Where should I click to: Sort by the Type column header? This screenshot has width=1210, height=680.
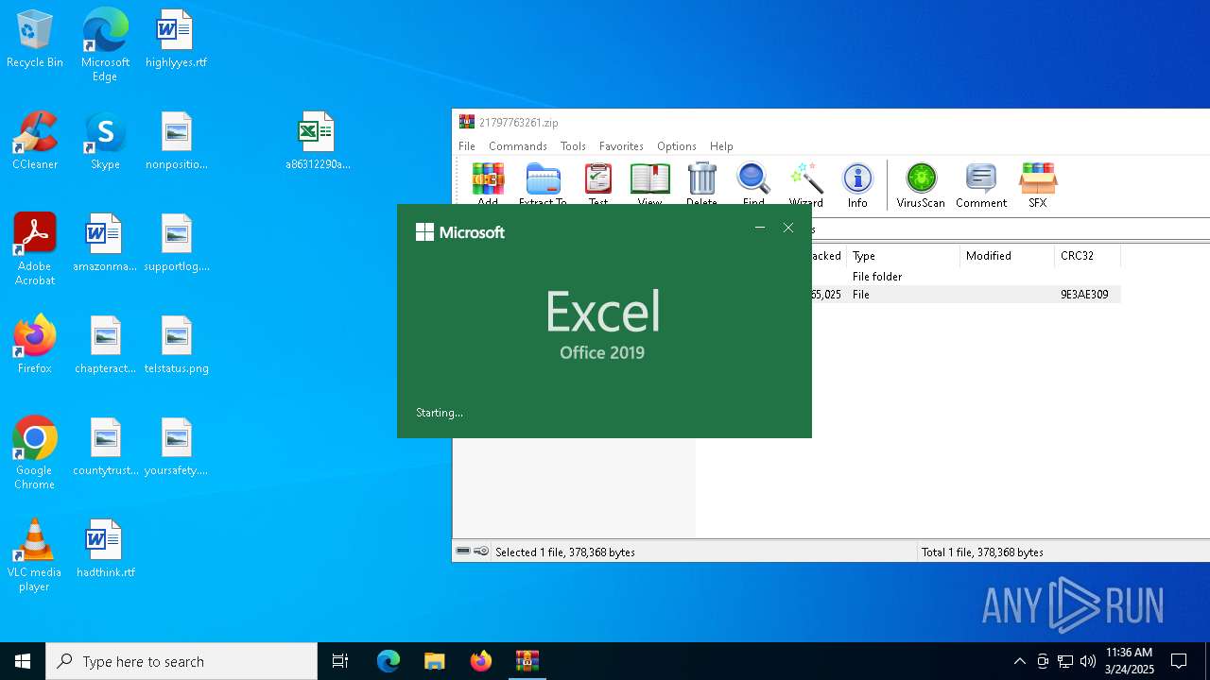click(x=903, y=256)
